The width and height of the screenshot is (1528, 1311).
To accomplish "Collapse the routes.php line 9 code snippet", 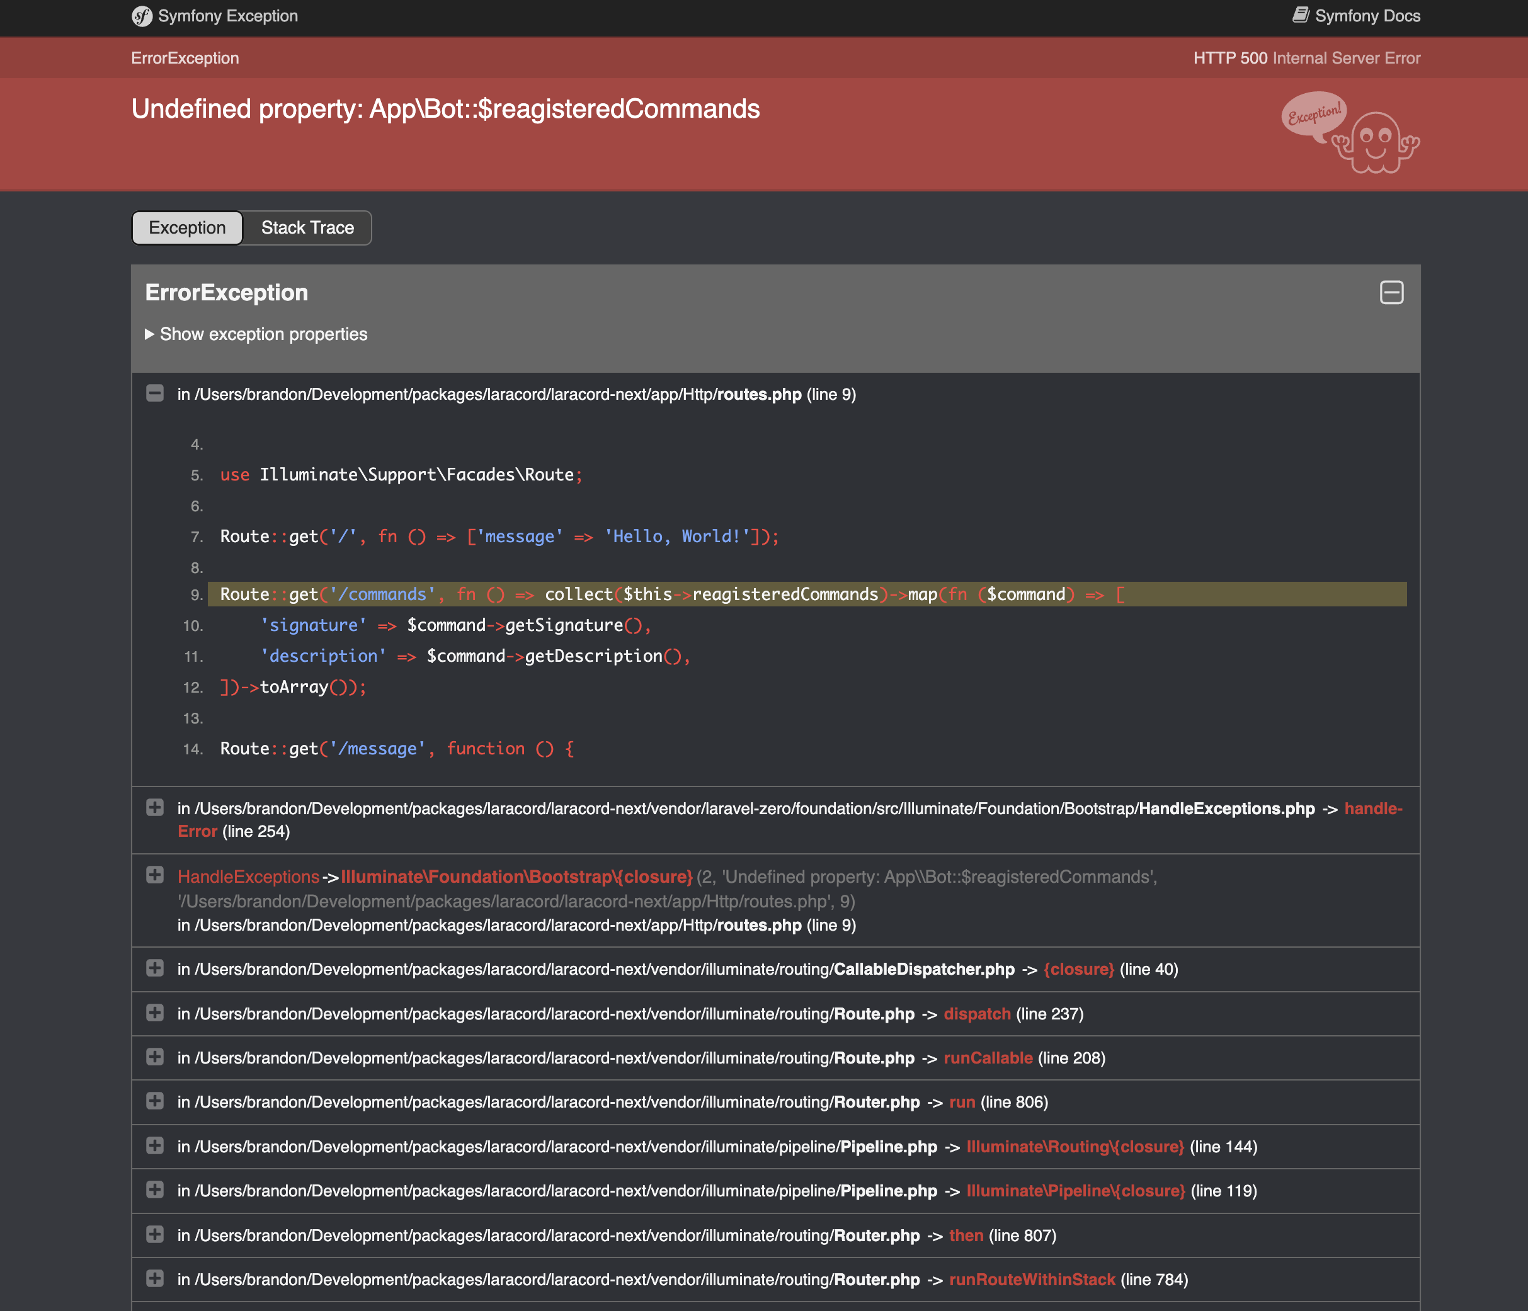I will tap(155, 394).
